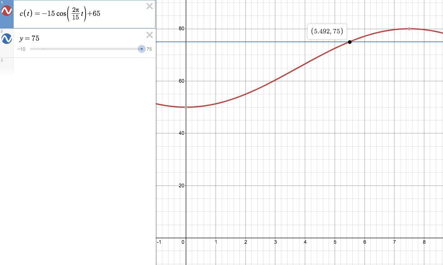
Task: Remove the y=75 expression row
Action: pyautogui.click(x=149, y=35)
